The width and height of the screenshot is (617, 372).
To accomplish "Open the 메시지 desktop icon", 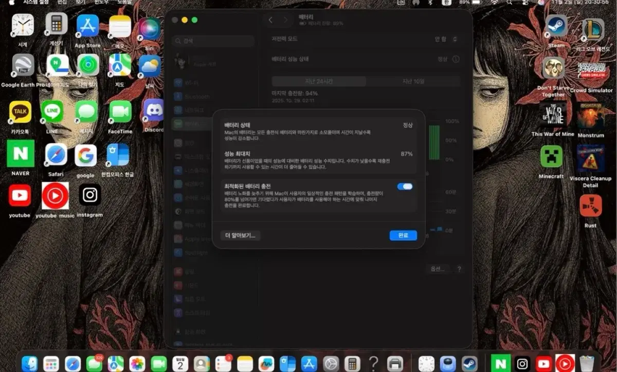I will (x=86, y=111).
